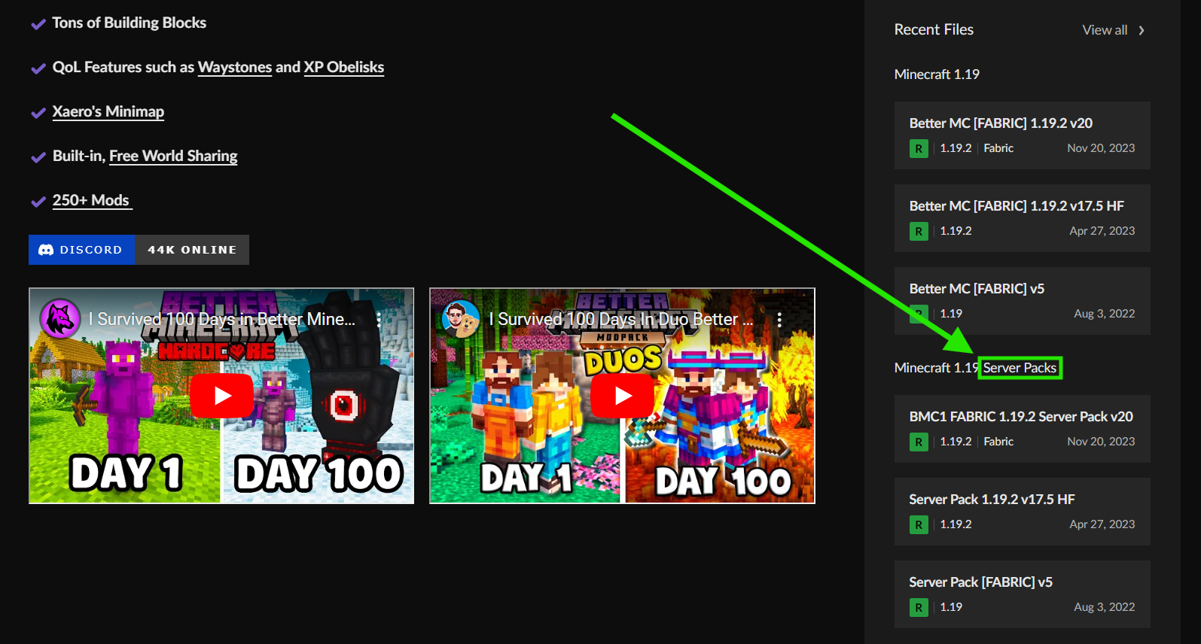Play the Duo Better Minecraft video

[x=622, y=396]
